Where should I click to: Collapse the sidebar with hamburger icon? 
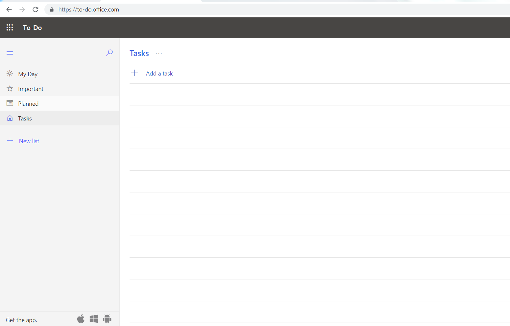10,53
